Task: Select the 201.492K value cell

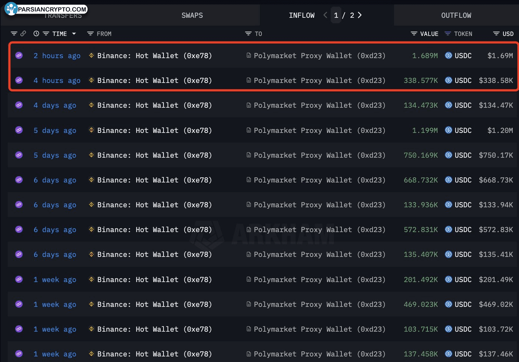Action: click(x=421, y=279)
